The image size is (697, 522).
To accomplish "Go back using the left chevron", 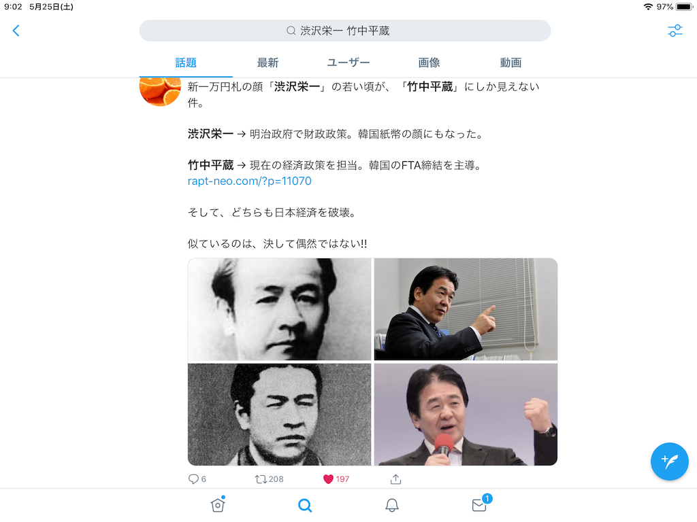I will [x=16, y=31].
